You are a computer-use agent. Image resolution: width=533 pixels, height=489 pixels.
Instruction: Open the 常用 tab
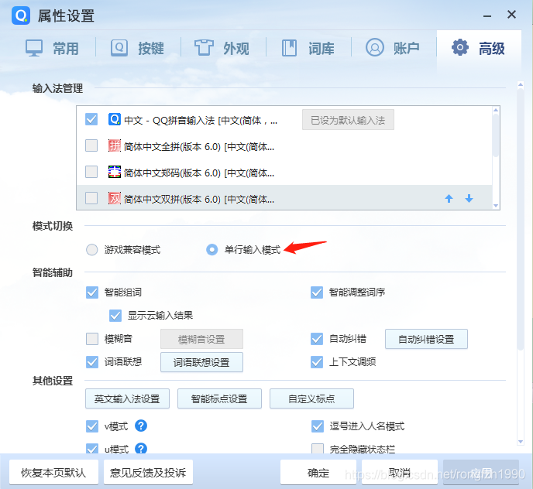pyautogui.click(x=52, y=48)
